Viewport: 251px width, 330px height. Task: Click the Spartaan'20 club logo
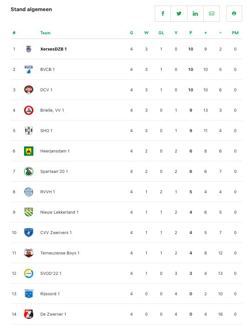29,171
